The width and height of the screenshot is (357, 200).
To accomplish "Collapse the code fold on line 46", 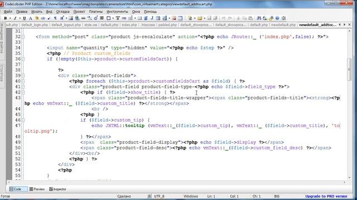I will [x=23, y=120].
